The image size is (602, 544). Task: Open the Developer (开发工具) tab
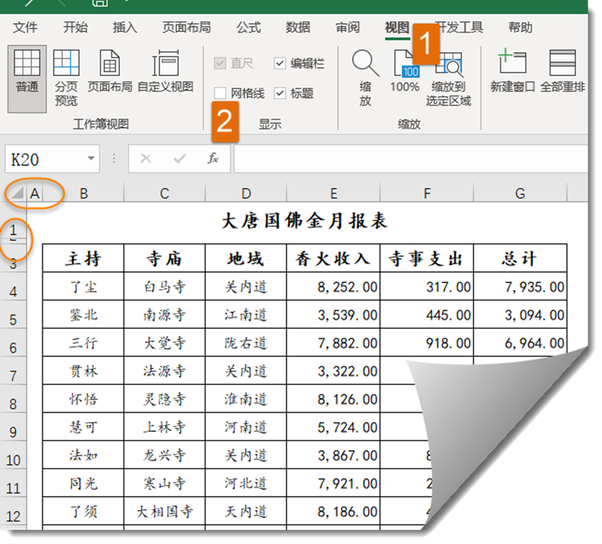[x=460, y=28]
